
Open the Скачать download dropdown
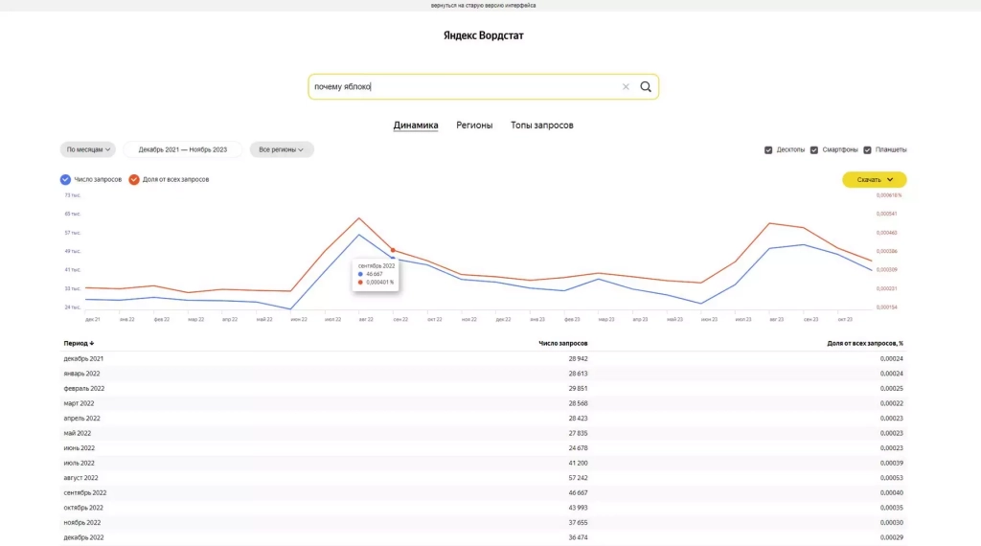coord(874,179)
